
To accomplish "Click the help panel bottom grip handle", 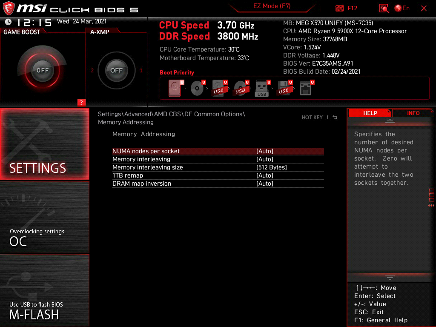I will tap(390, 278).
